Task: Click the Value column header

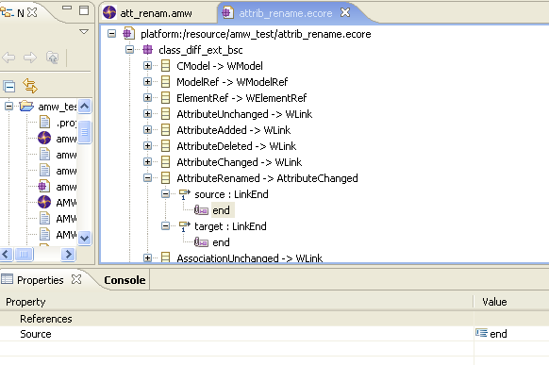Action: (x=494, y=302)
